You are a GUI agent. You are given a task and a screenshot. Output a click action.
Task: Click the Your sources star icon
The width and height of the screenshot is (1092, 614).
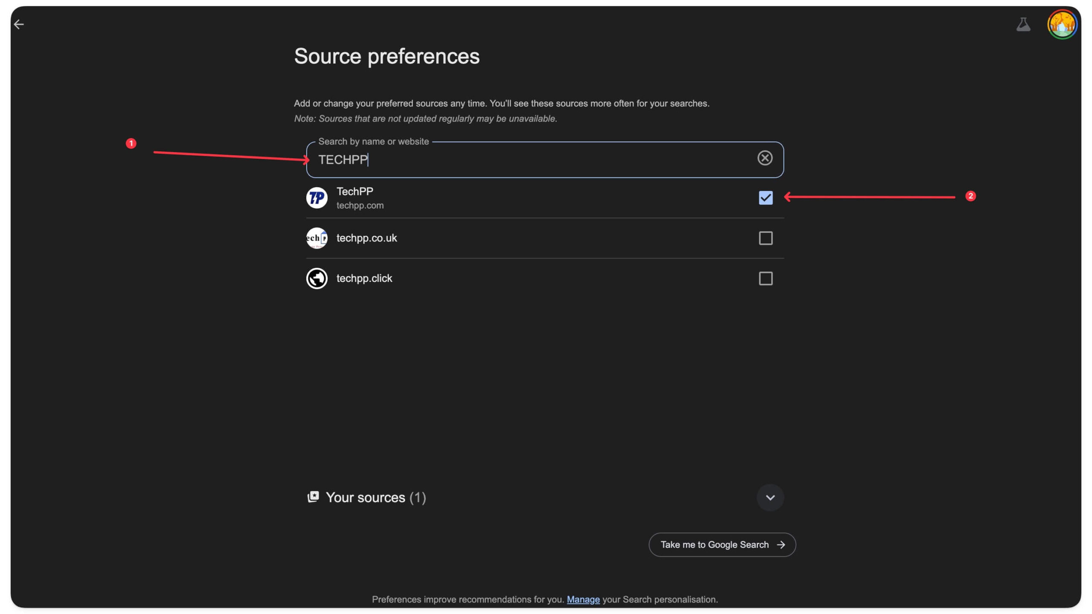[x=313, y=497]
